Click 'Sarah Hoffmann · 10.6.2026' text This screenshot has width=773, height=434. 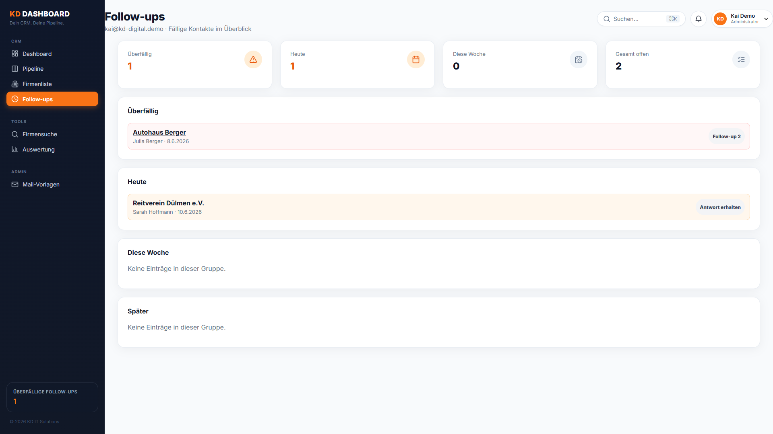167,212
